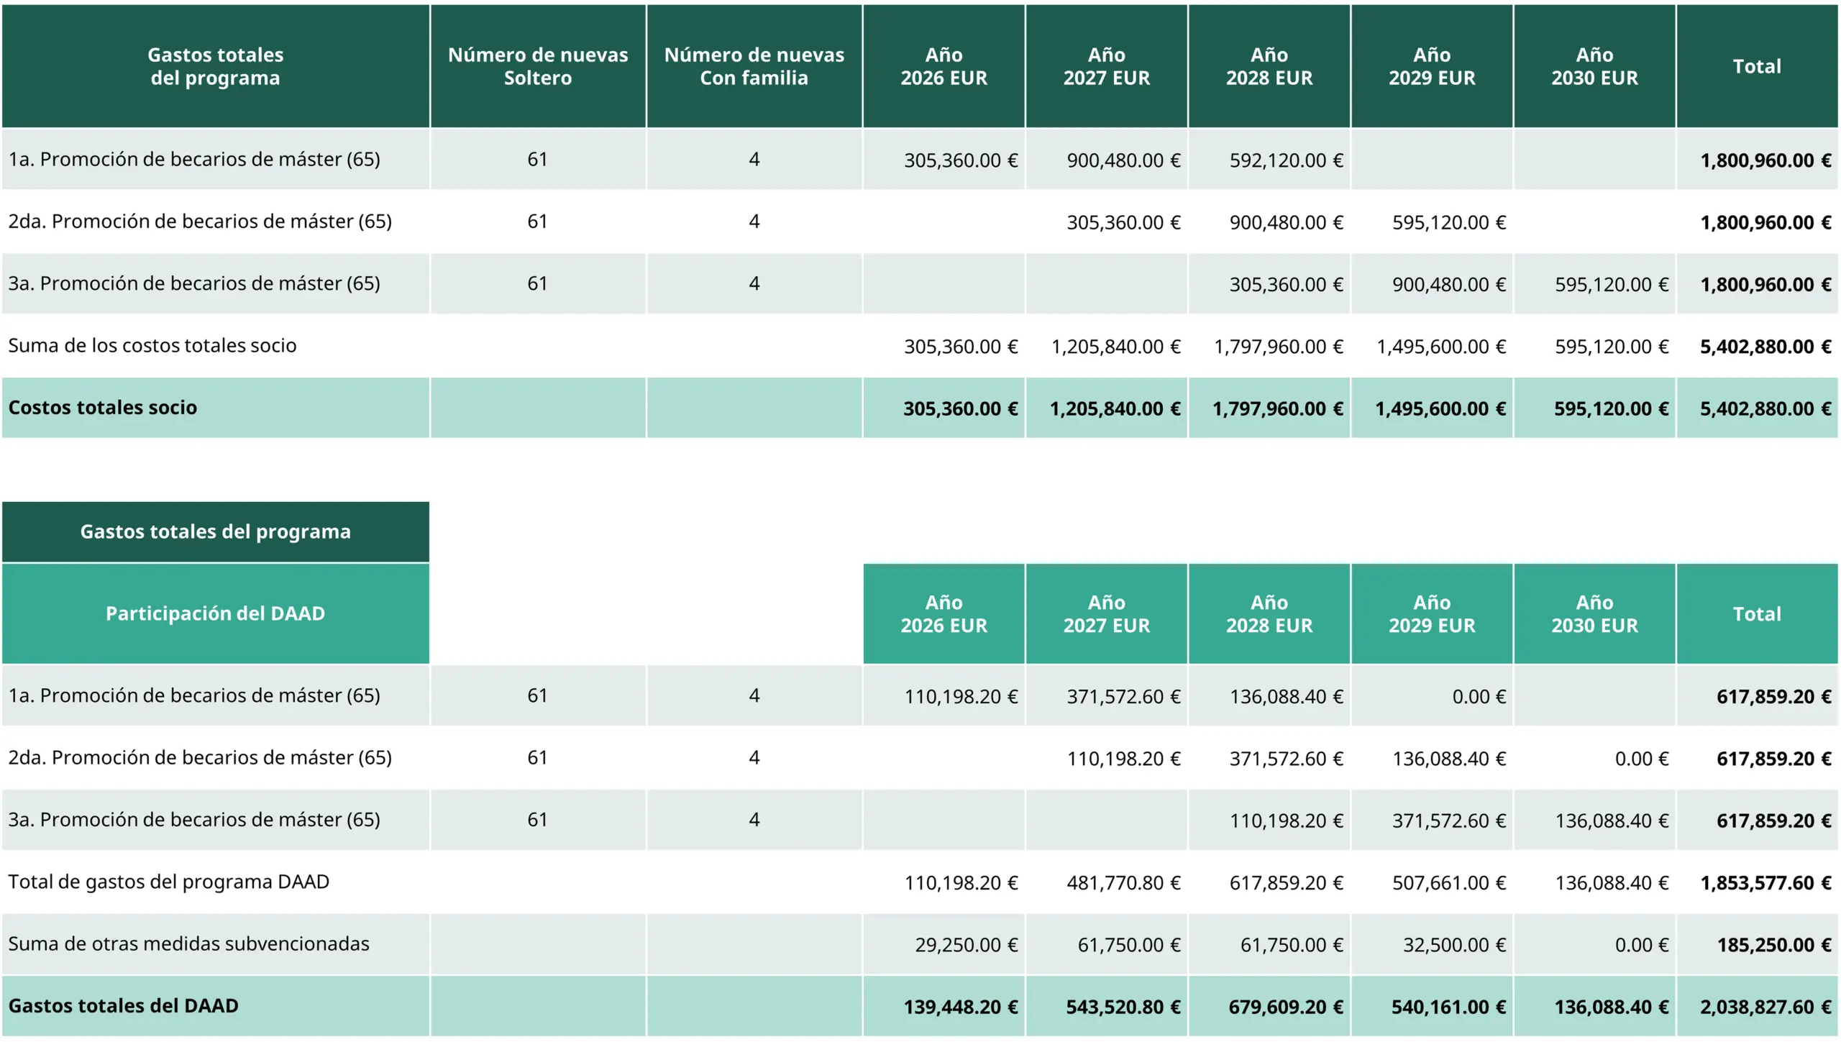Click the 'Costos totales socio' row label
The image size is (1841, 1042).
103,408
